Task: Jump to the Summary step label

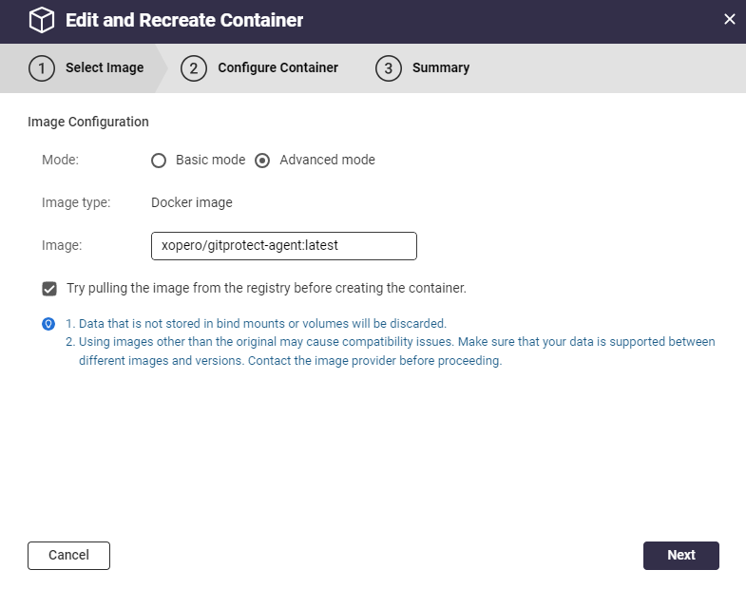Action: pos(441,68)
